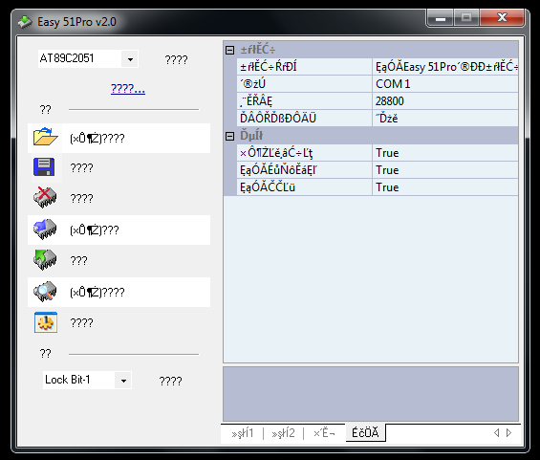Viewport: 540px width, 460px height.
Task: Open the Lock Bit-1 dropdown
Action: tap(123, 381)
